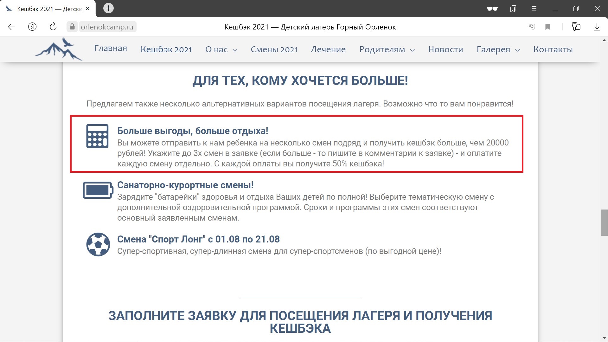Click the padlock site security icon

pyautogui.click(x=72, y=27)
